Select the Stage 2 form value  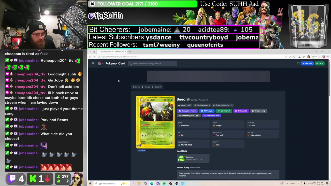[219, 126]
